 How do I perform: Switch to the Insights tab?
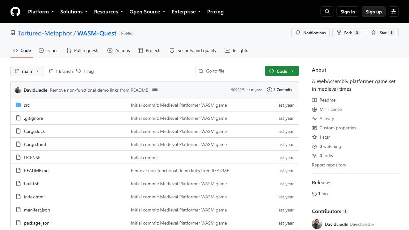[236, 50]
